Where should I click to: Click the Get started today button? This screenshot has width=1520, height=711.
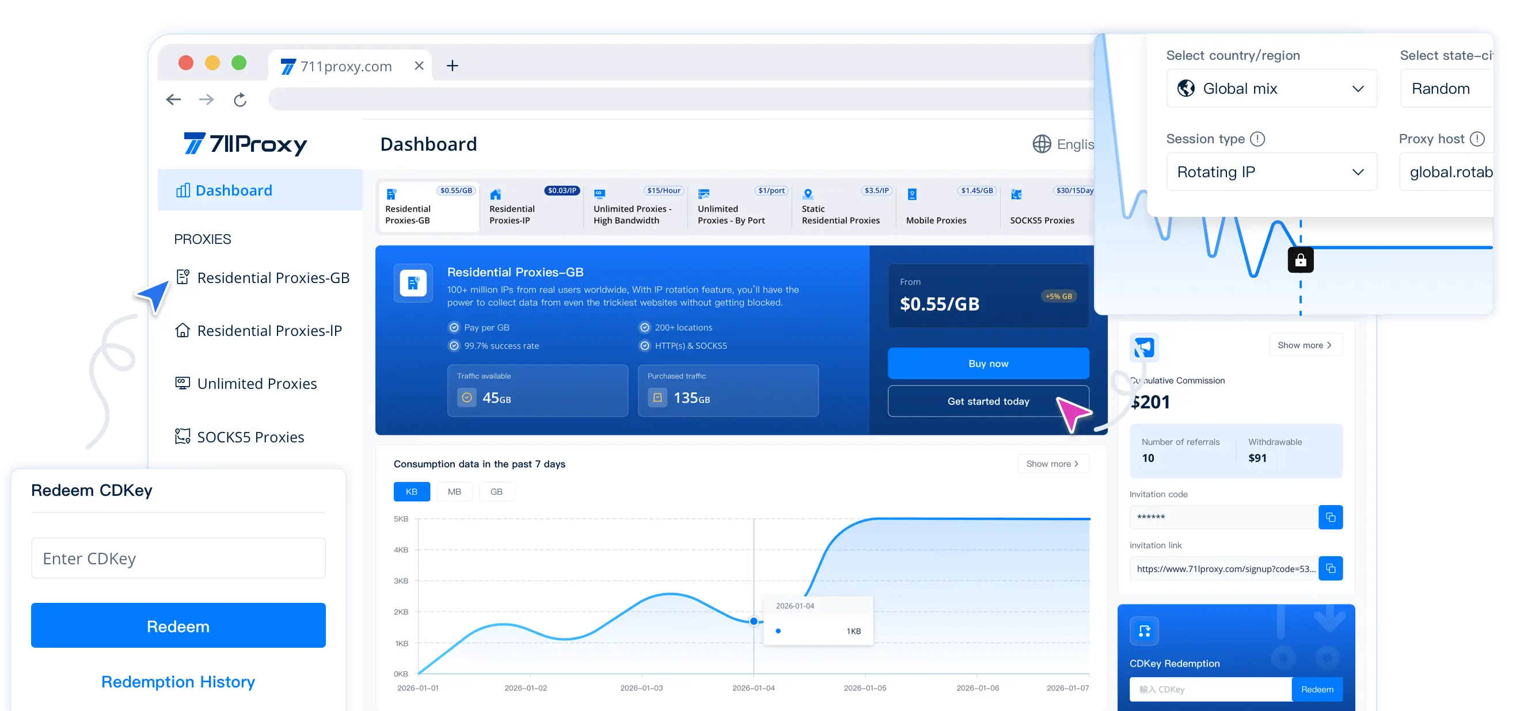point(989,402)
